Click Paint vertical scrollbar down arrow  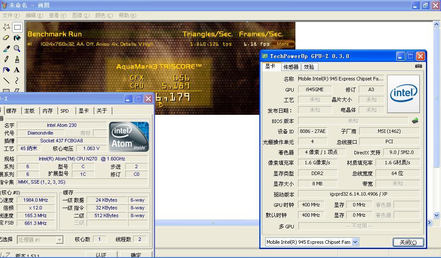(436, 215)
